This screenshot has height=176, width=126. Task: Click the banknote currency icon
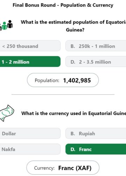[x=7, y=113]
